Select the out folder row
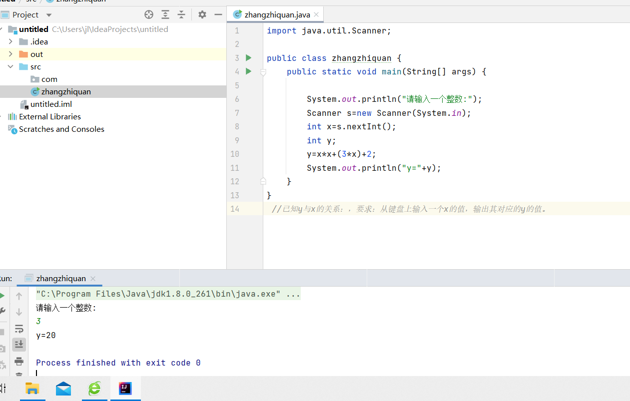 point(113,54)
